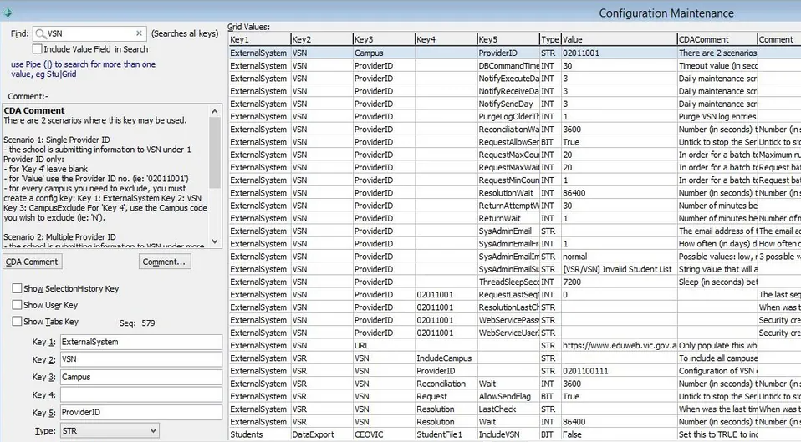Click the green application icon in title bar
Image resolution: width=801 pixels, height=442 pixels.
(8, 13)
